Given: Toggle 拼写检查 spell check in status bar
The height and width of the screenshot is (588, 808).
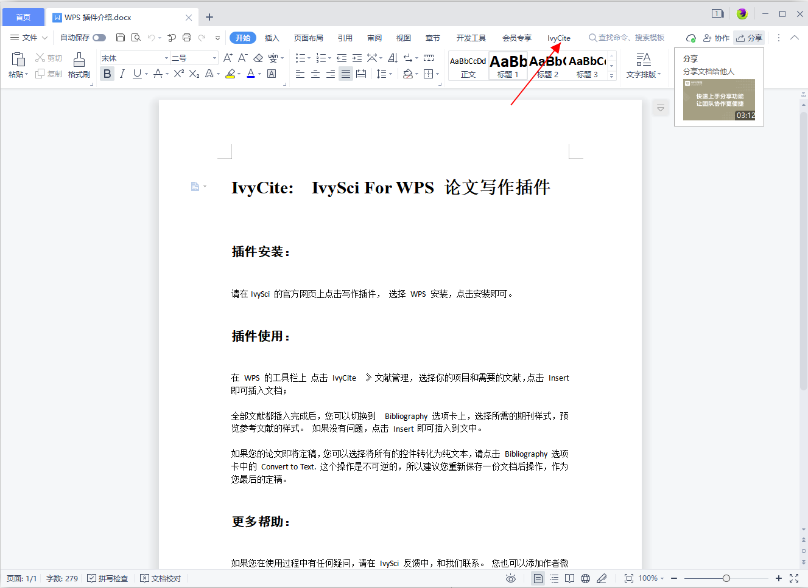Looking at the screenshot, I should click(x=107, y=578).
